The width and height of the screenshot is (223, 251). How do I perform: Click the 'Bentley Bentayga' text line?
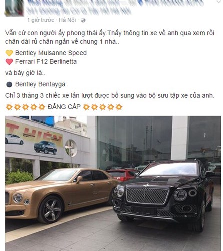coord(40,84)
